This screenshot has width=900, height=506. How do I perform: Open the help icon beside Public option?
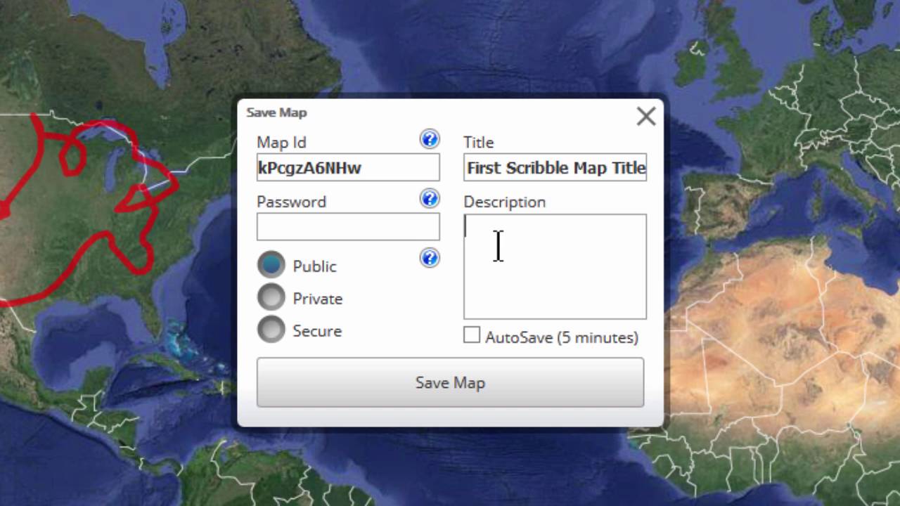pyautogui.click(x=430, y=258)
